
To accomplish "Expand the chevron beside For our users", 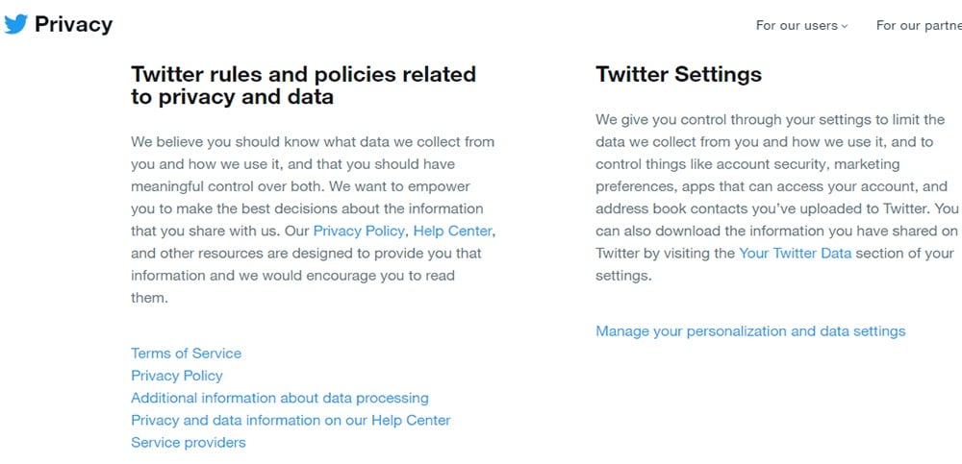I will (x=845, y=26).
